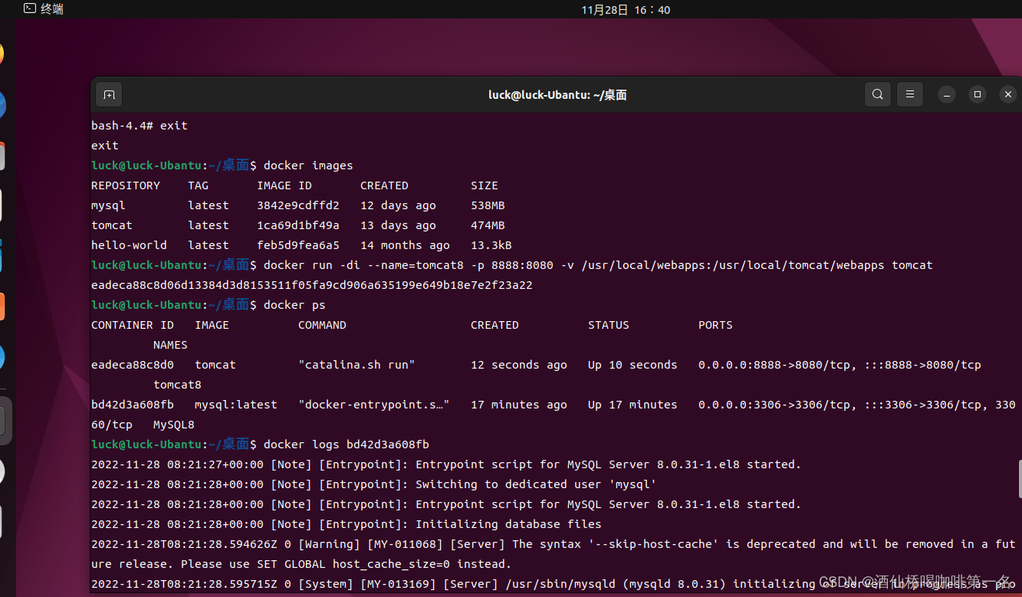Click image ID 3842e9cdffd2
The image size is (1022, 597).
coord(298,205)
